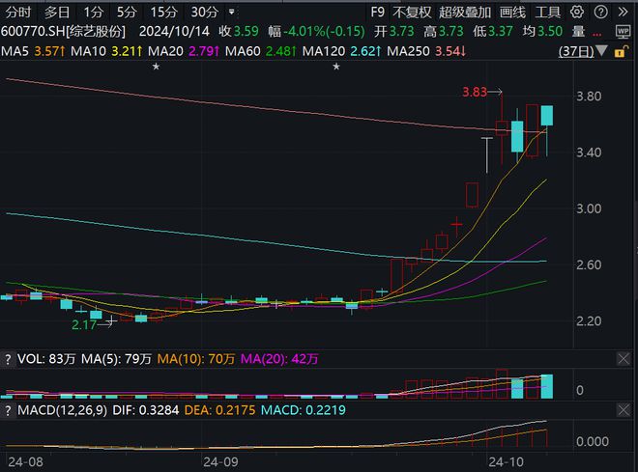Close the VOL indicator panel
Image resolution: width=638 pixels, height=472 pixels.
[x=623, y=359]
